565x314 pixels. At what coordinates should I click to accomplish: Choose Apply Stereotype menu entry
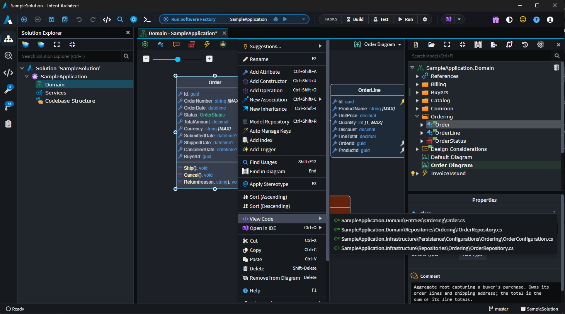(x=282, y=184)
